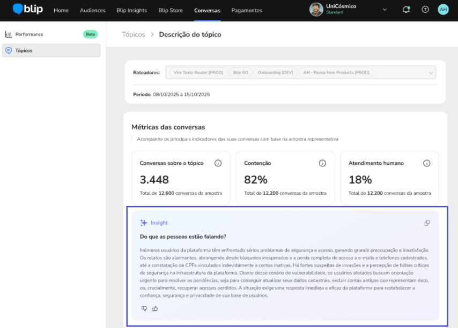This screenshot has height=328, width=458.
Task: Expand the Roteadores selector chevron
Action: pyautogui.click(x=431, y=73)
